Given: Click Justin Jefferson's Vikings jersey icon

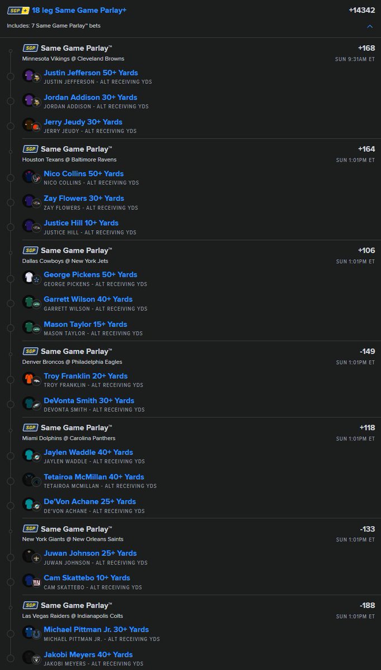Looking at the screenshot, I should 29,75.
